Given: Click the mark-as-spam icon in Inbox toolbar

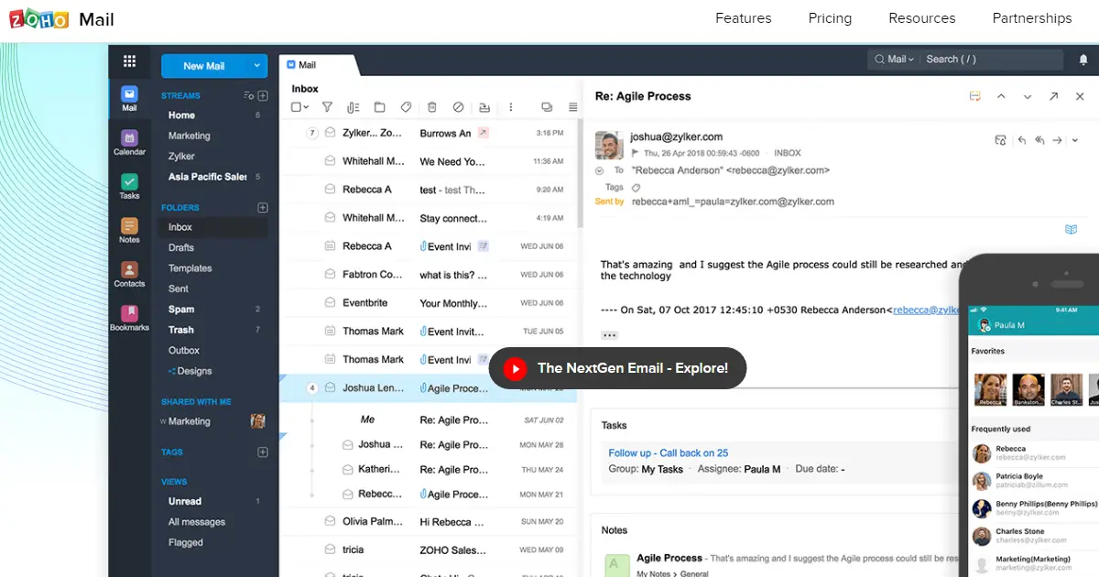Looking at the screenshot, I should coord(459,107).
